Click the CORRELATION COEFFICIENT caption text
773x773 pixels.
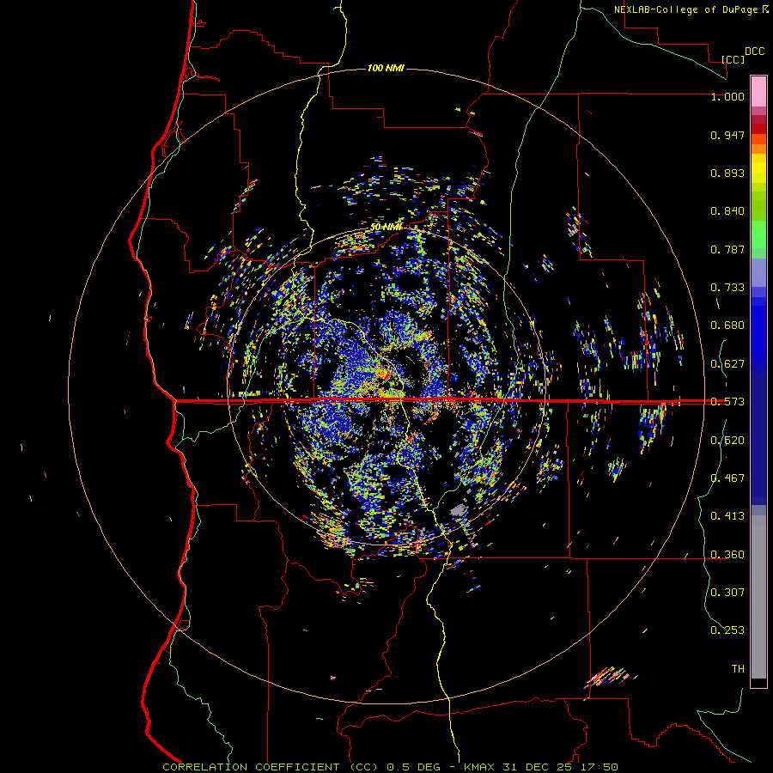pos(251,767)
